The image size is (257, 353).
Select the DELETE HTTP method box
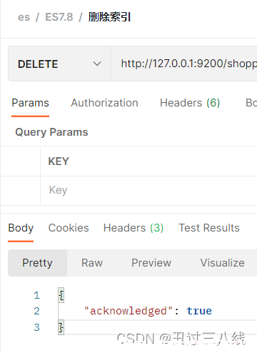[x=59, y=64]
